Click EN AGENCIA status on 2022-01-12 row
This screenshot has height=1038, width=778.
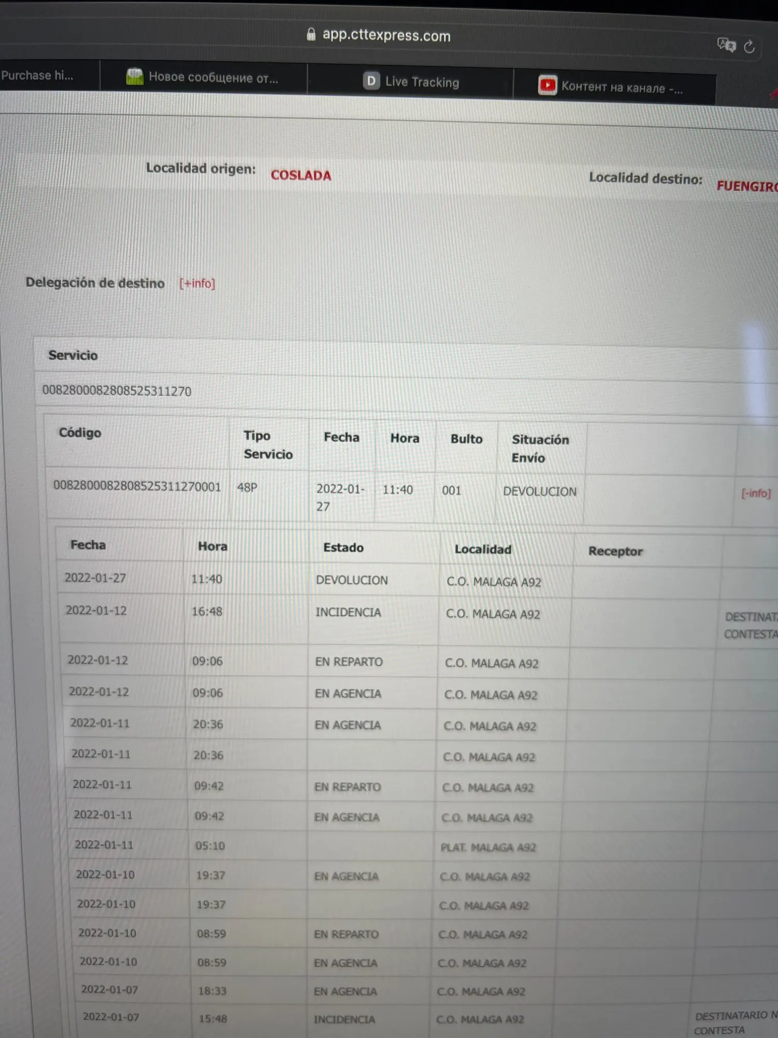pyautogui.click(x=348, y=693)
